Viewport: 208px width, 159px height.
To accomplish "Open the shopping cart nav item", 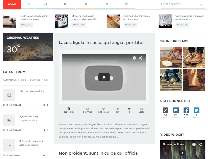I will click(x=107, y=4).
